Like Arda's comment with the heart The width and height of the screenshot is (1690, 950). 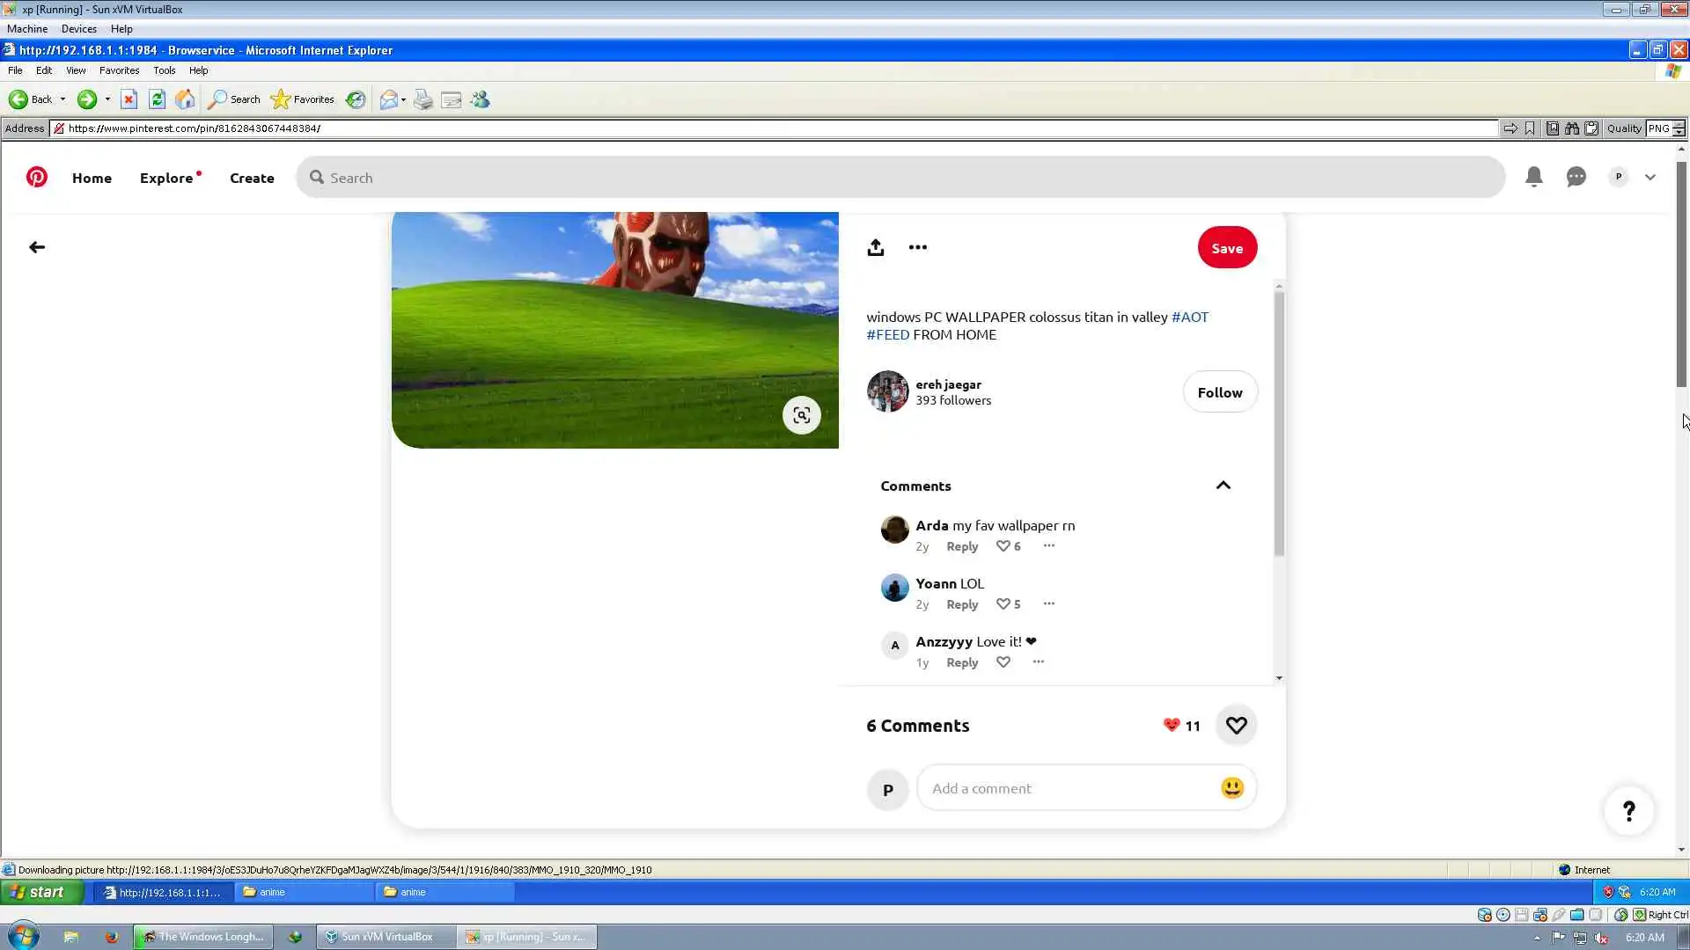(x=1003, y=546)
